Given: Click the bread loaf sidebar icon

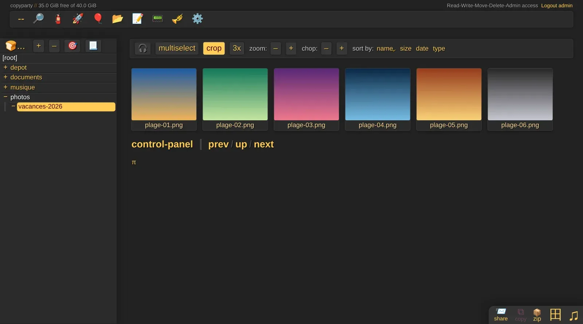Looking at the screenshot, I should pos(15,46).
